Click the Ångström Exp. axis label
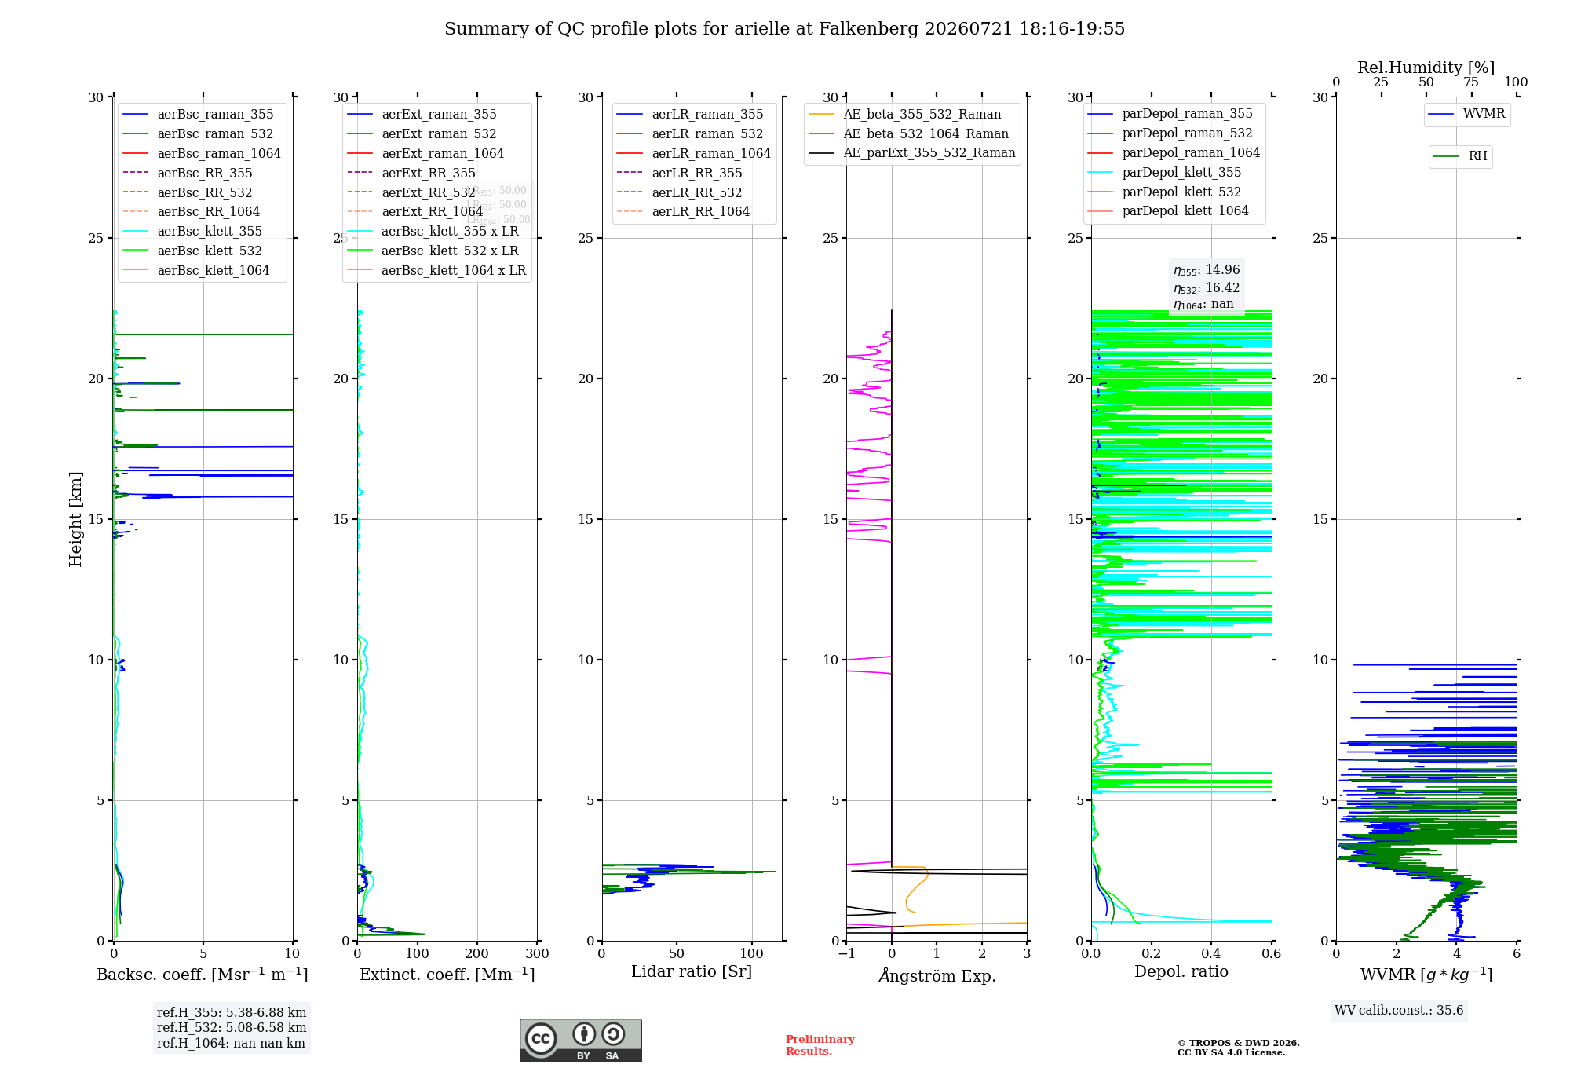Screen dimensions: 1570x1068 [x=937, y=975]
